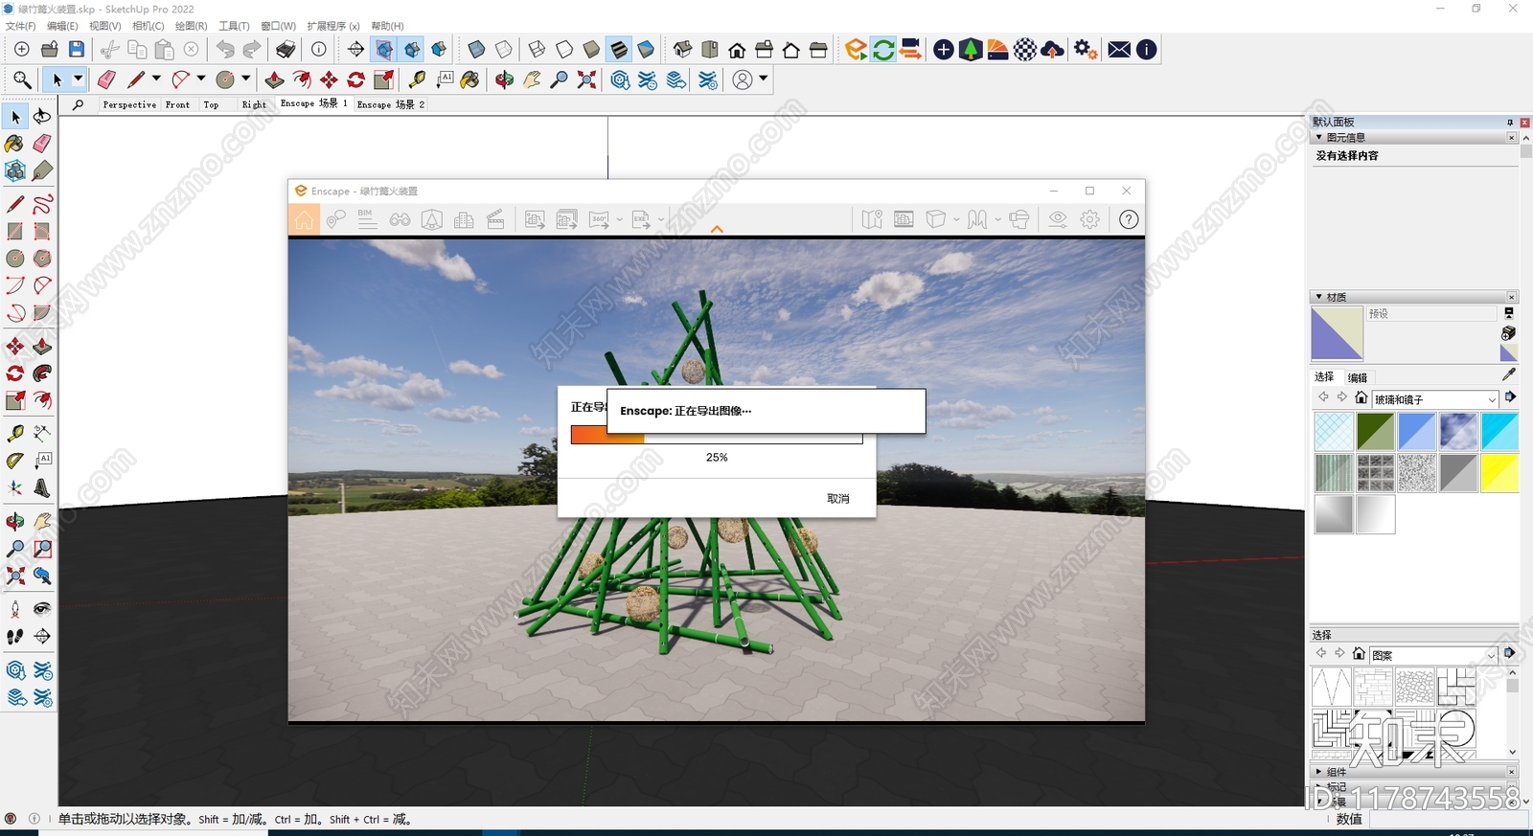
Task: Click the create material icon
Action: click(1508, 332)
